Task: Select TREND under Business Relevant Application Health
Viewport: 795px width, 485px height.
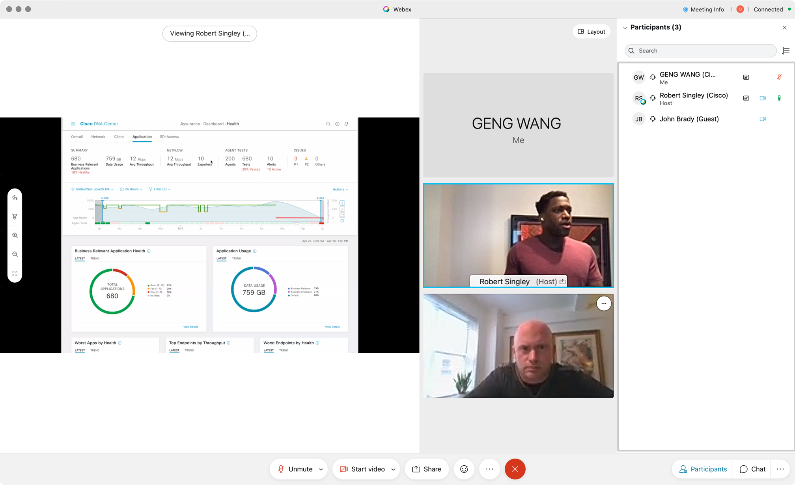Action: 95,259
